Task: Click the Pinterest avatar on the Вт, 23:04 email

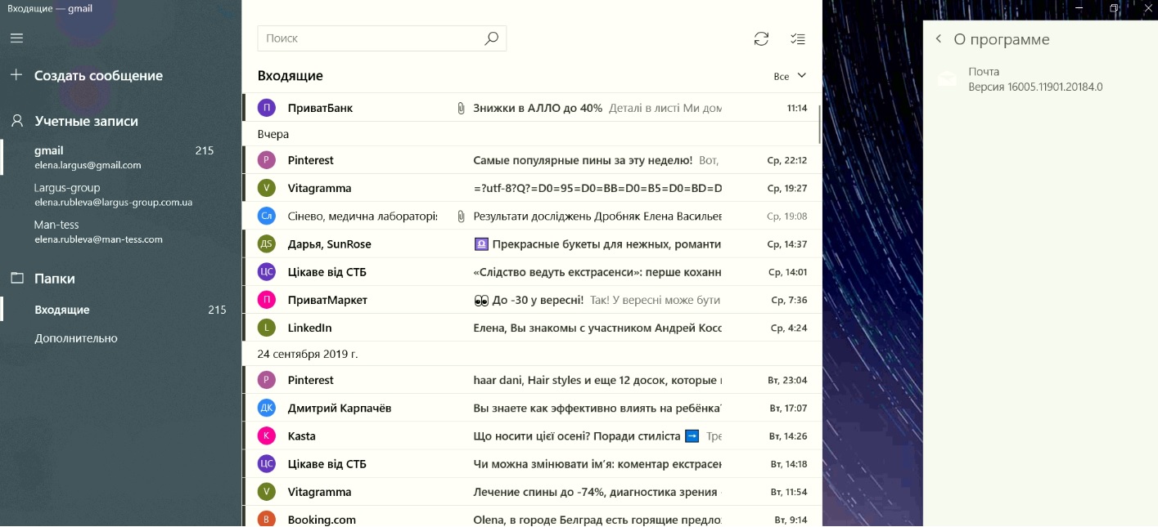Action: [266, 380]
